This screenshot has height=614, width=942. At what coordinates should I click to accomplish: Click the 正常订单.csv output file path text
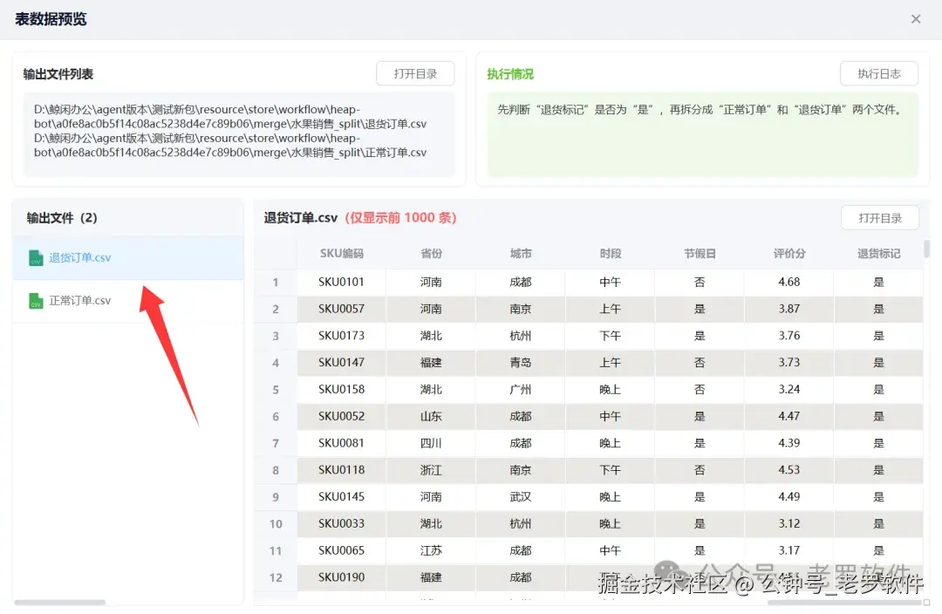[x=230, y=146]
